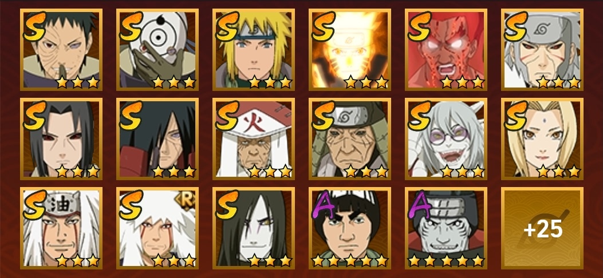Viewport: 603px width, 278px height.
Task: Choose Kabuto wearing round purple glasses
Action: pyautogui.click(x=446, y=139)
